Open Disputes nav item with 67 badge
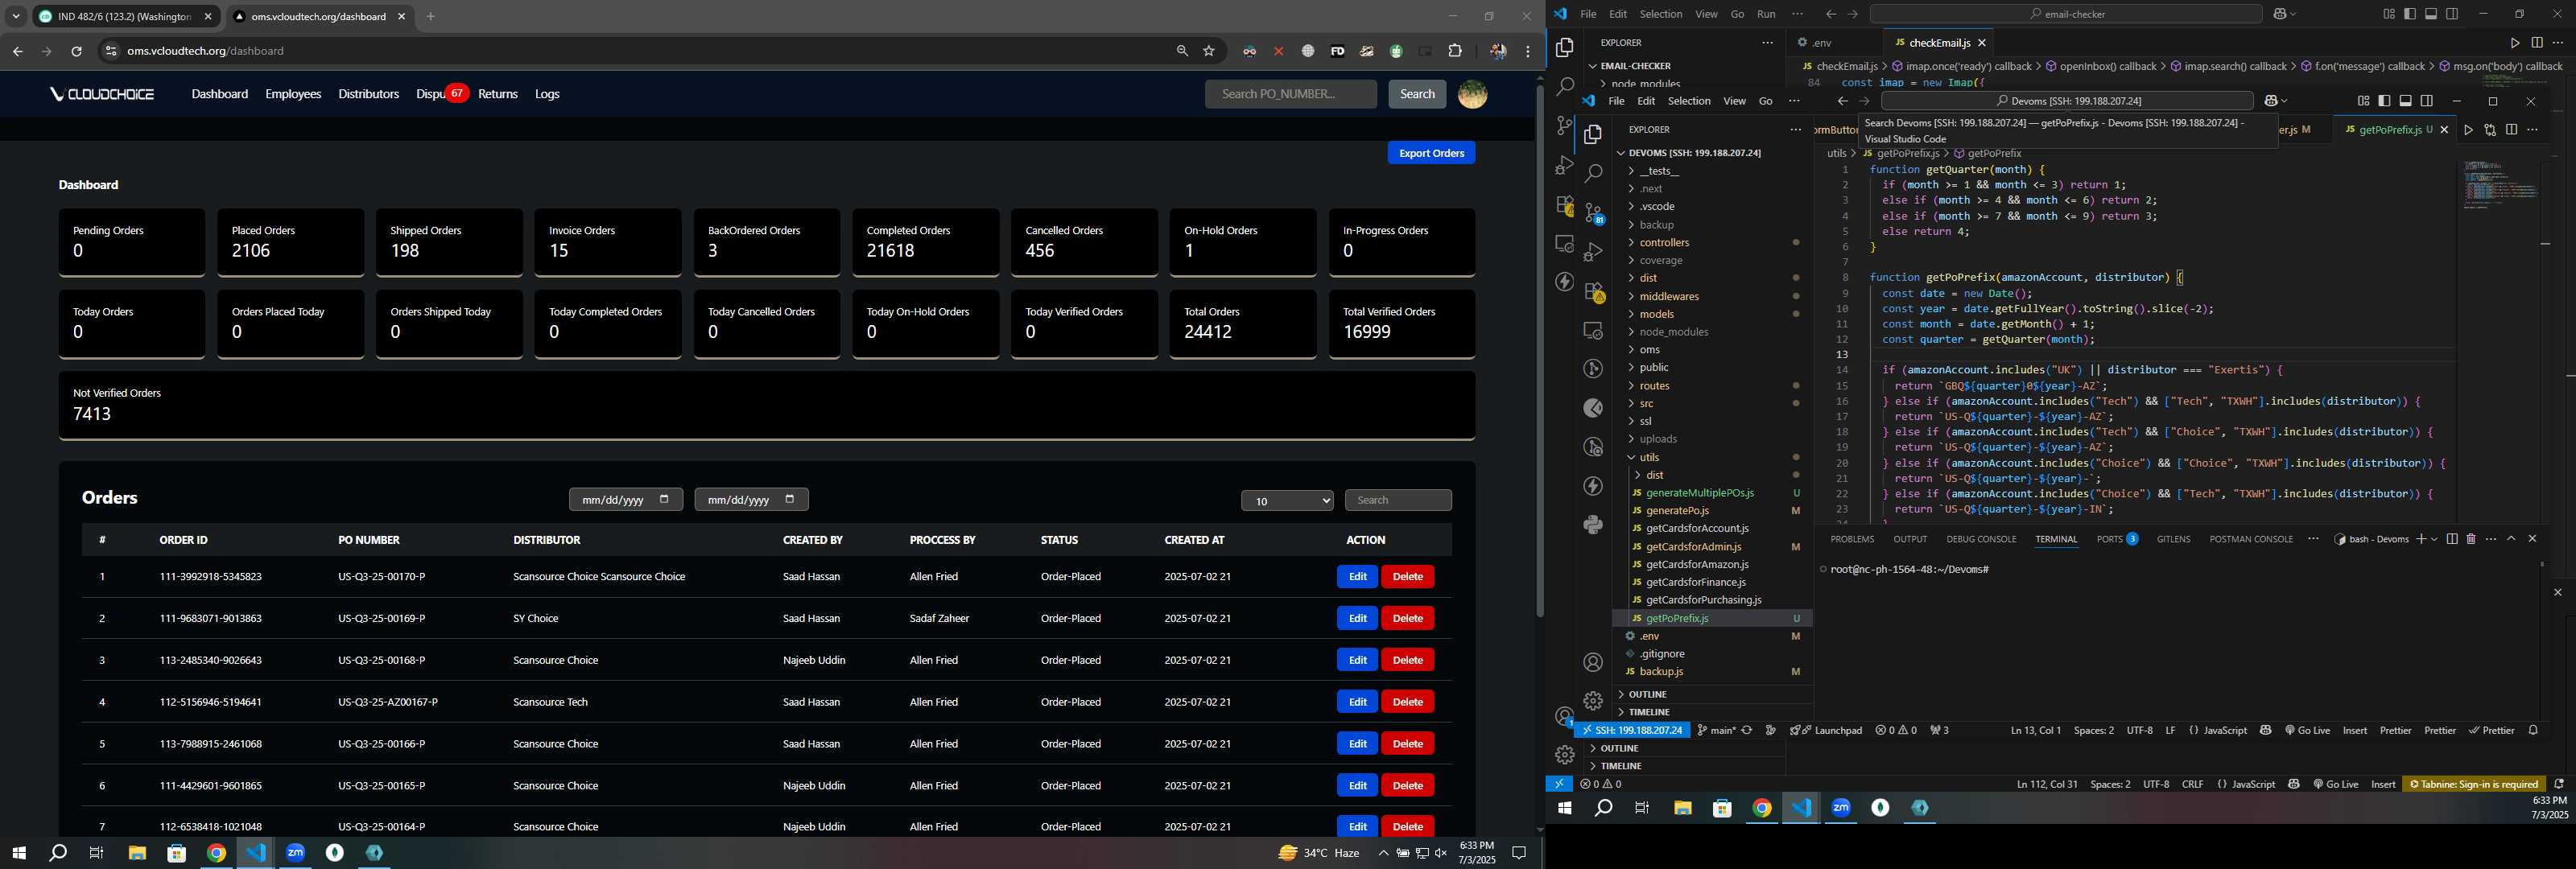The image size is (2576, 869). [441, 94]
